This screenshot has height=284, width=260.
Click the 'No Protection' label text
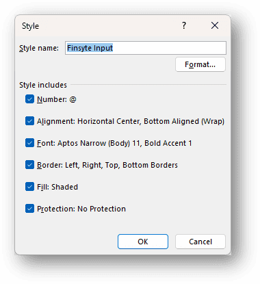tap(101, 209)
